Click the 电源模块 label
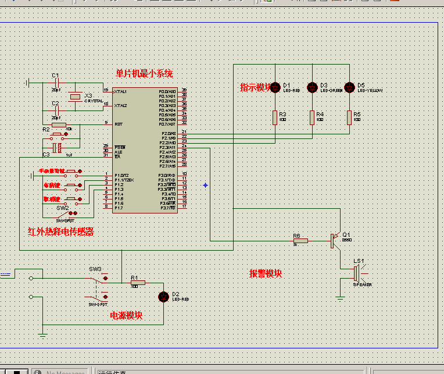Viewport: 444px width, 374px height. (x=126, y=315)
